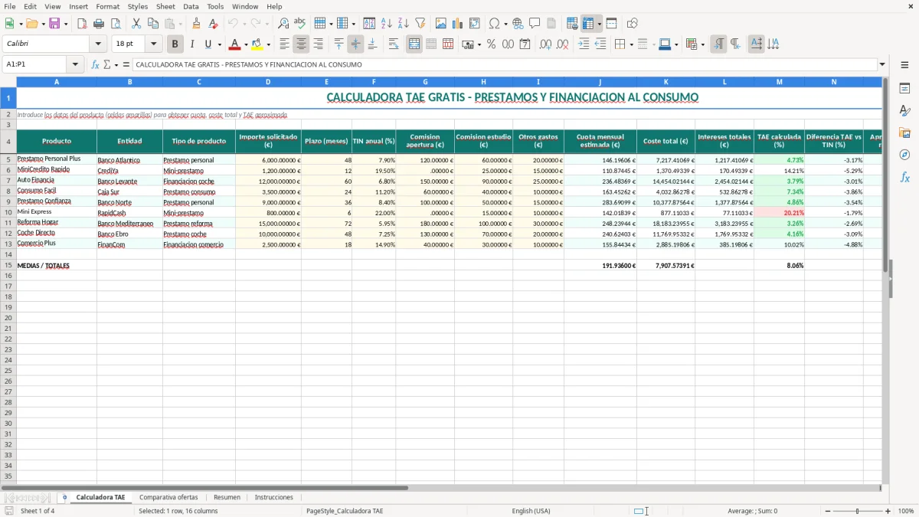Image resolution: width=919 pixels, height=517 pixels.
Task: Toggle Bold formatting
Action: (x=175, y=44)
